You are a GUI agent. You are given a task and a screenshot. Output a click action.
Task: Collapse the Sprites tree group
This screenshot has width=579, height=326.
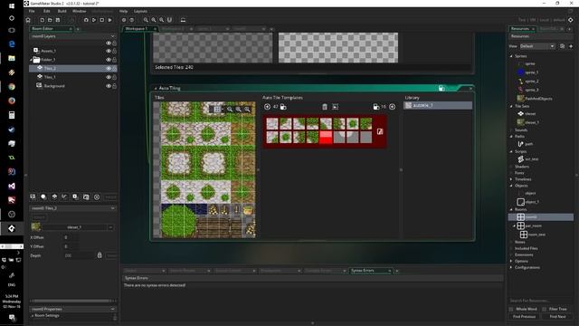pyautogui.click(x=511, y=56)
